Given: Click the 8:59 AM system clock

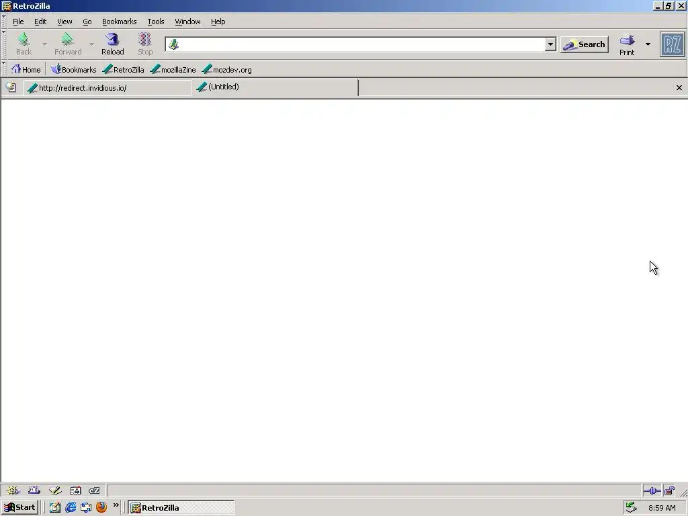Looking at the screenshot, I should click(662, 508).
